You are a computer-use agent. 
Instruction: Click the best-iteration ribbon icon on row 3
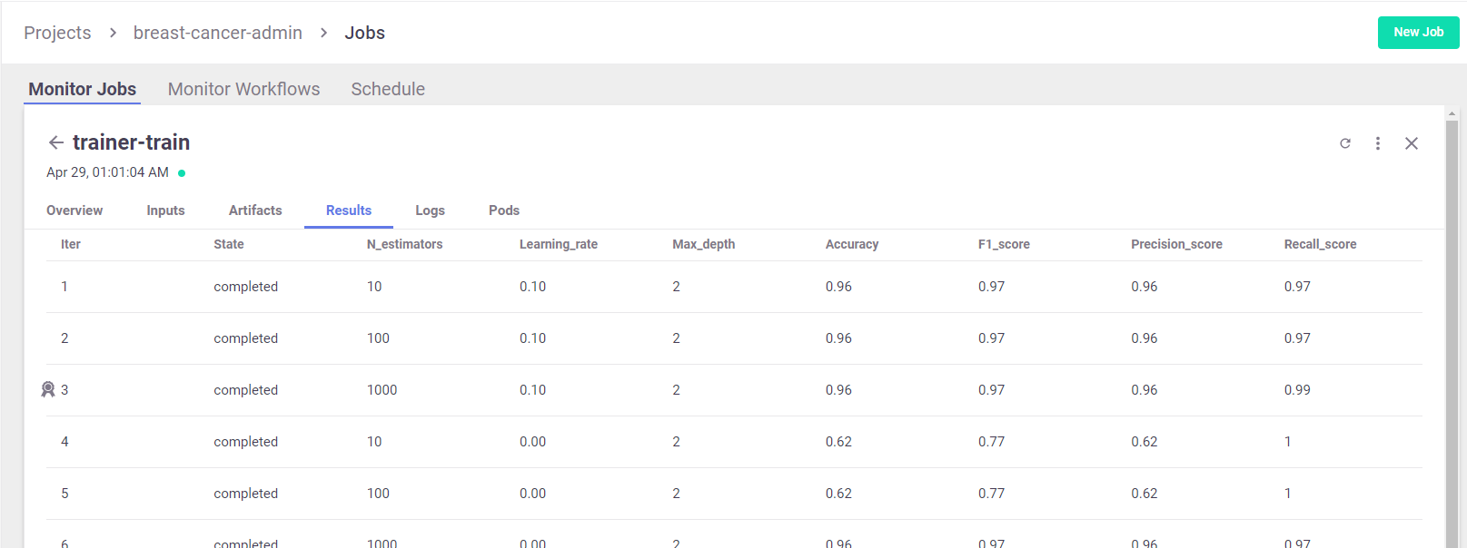(48, 389)
